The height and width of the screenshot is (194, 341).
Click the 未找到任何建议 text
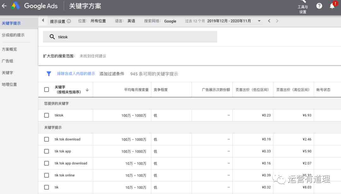tap(93, 56)
